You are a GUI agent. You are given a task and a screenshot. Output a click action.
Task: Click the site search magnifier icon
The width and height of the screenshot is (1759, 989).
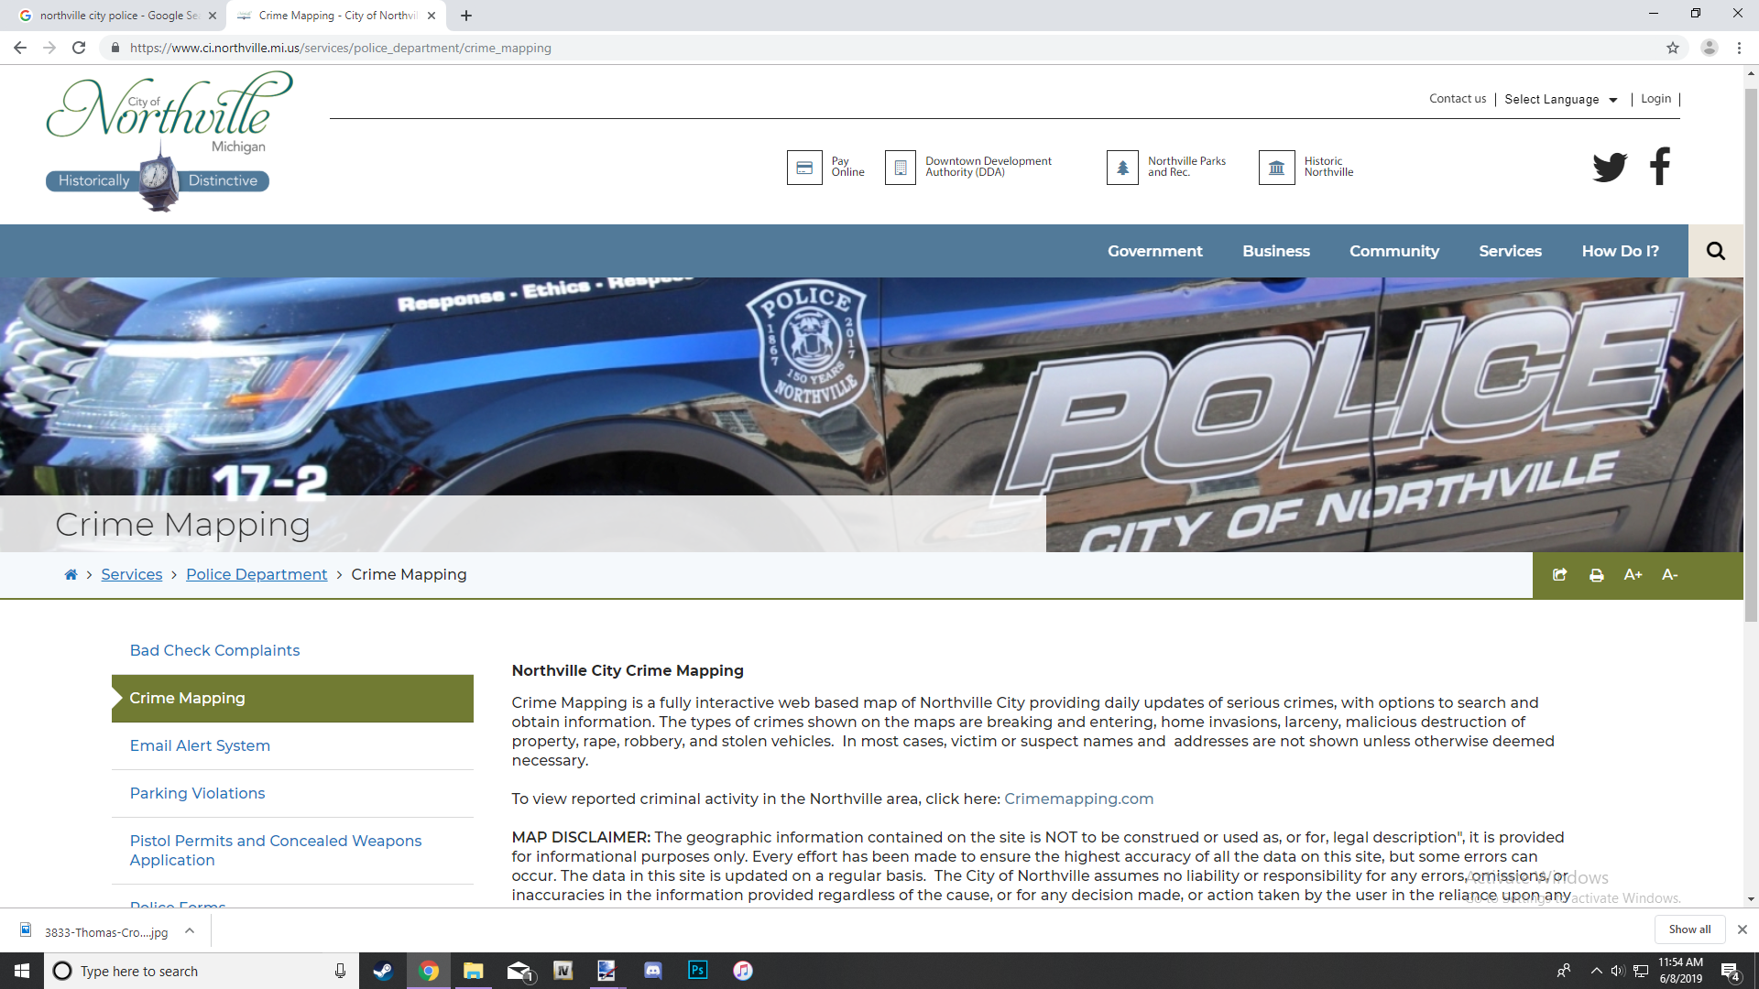tap(1715, 251)
